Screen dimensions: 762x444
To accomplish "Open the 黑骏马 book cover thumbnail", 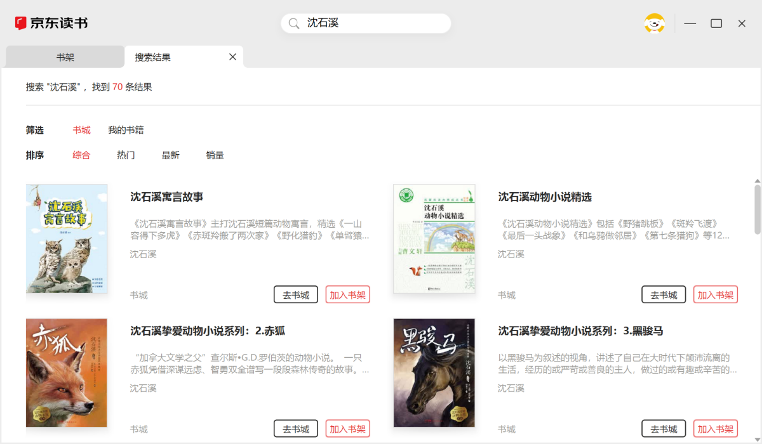I will pos(434,373).
